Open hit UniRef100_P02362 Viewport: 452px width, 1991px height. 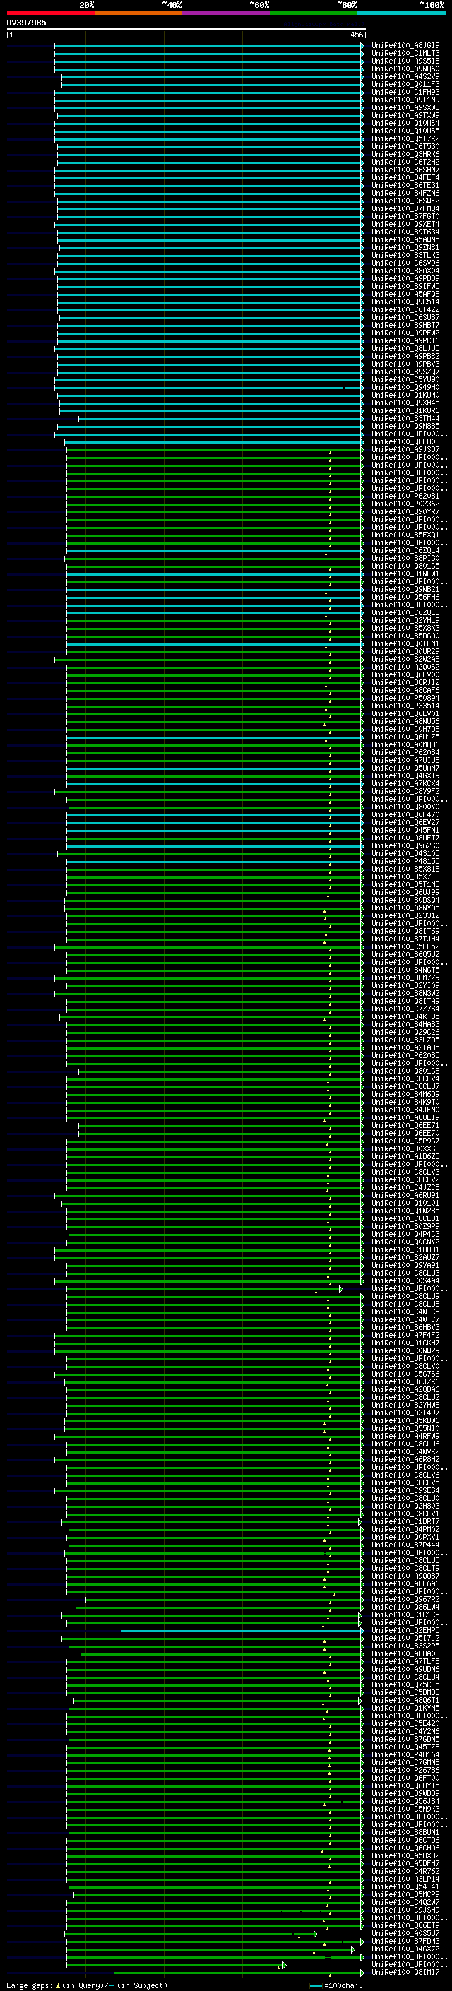405,504
